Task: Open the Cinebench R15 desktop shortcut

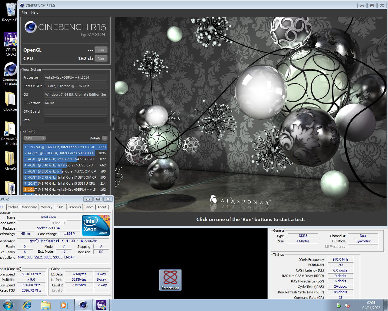Action: click(x=10, y=74)
